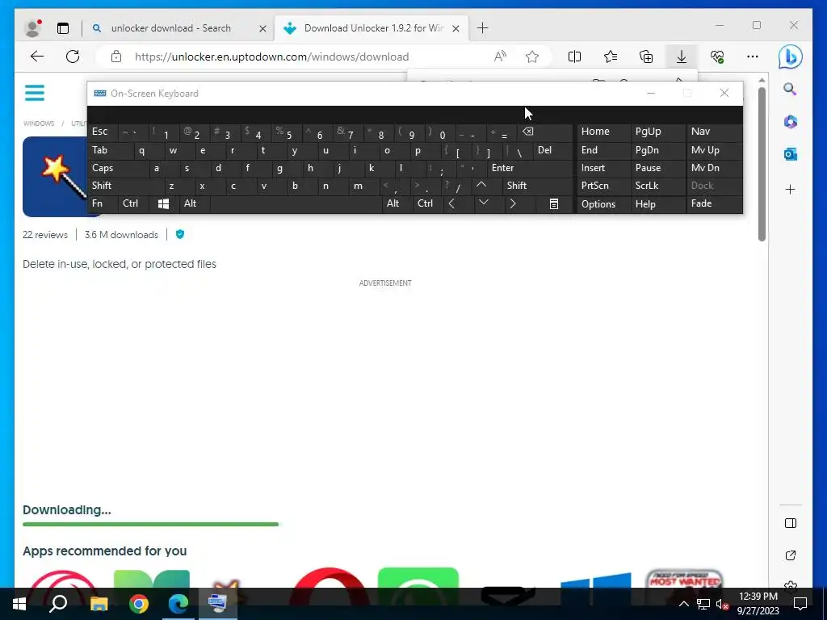
Task: Click the browser page vertical scrollbar
Action: click(x=762, y=163)
